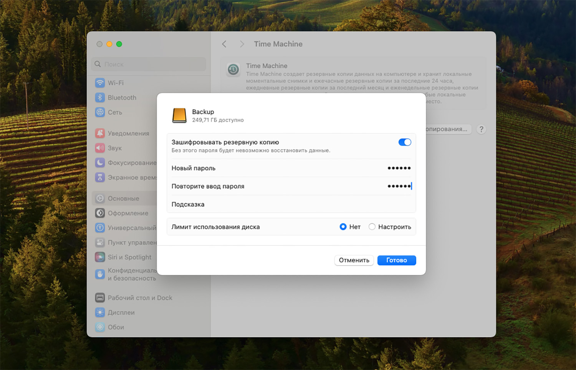
Task: Click the Рабочий стол и Dock icon
Action: 100,298
